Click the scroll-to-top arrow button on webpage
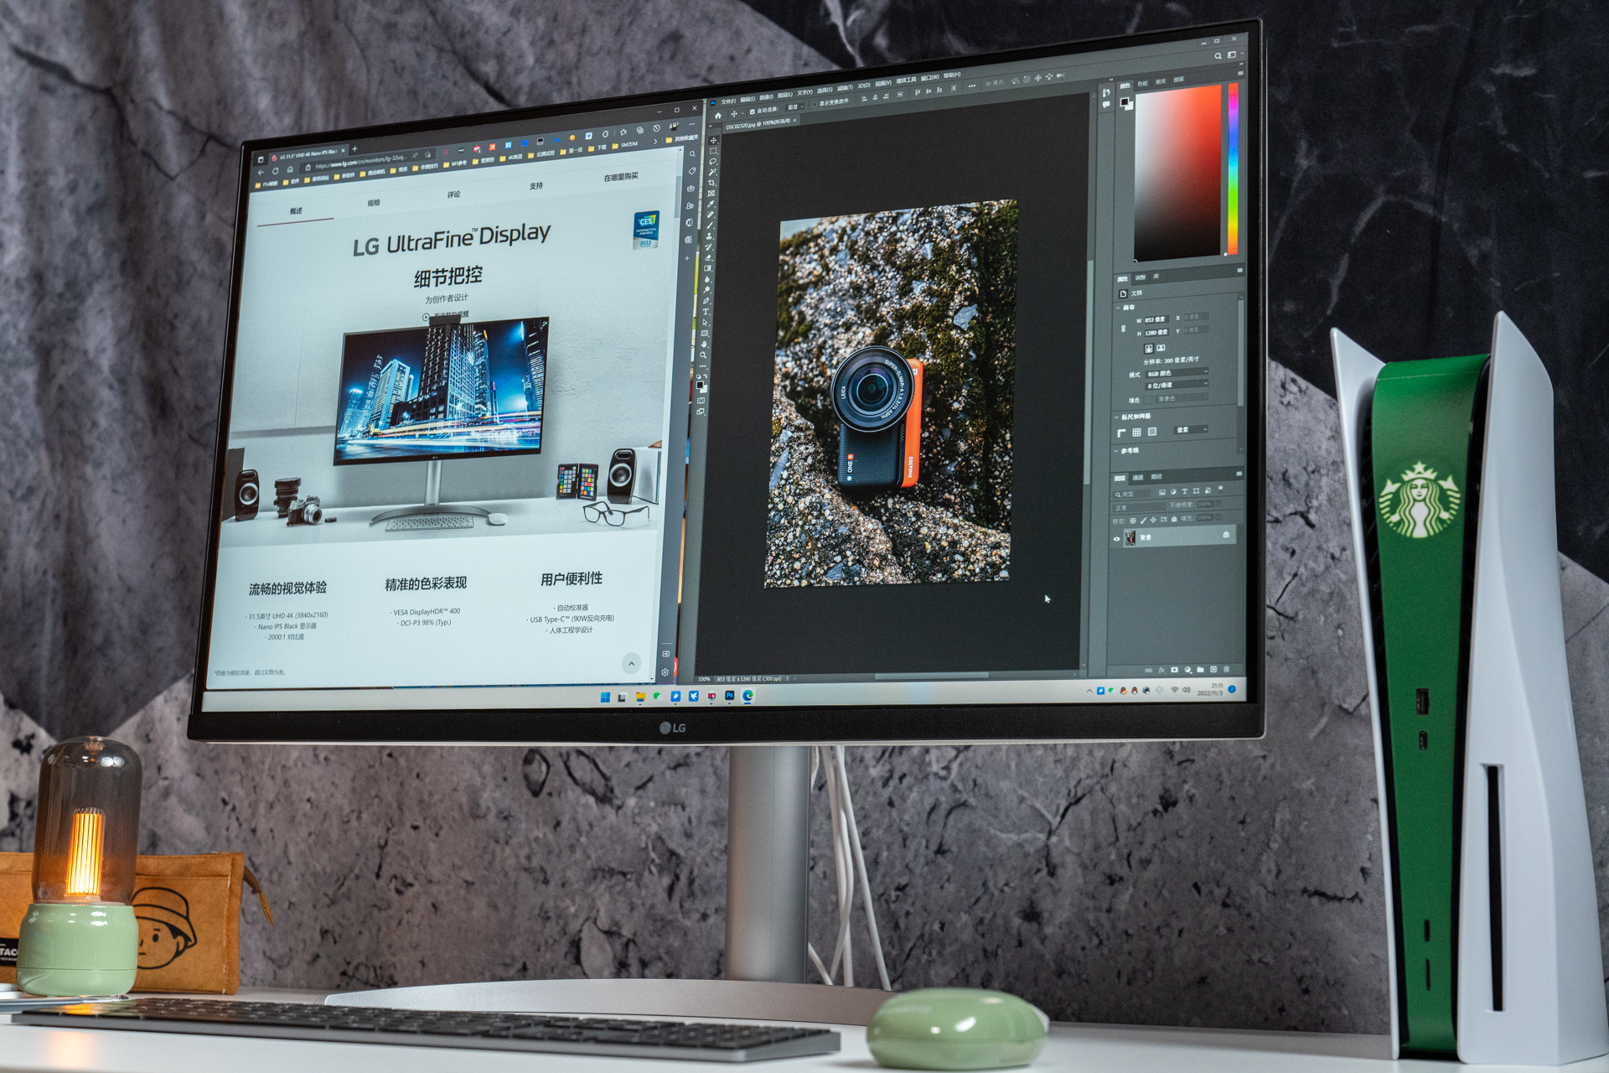 coord(632,663)
